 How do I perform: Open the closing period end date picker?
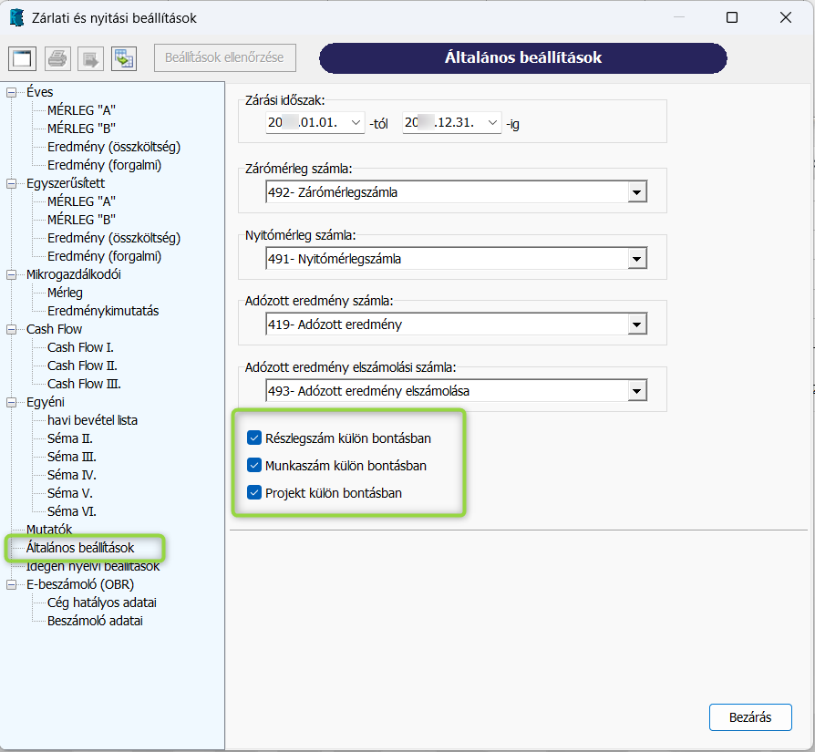(x=493, y=123)
